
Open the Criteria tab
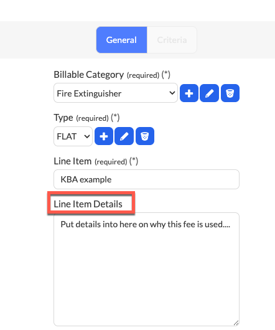pyautogui.click(x=172, y=40)
